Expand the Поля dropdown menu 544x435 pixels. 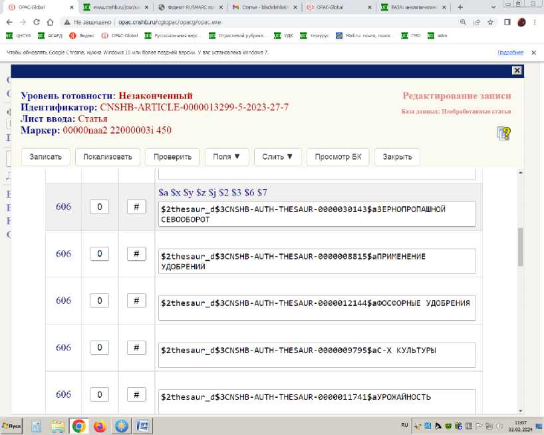coord(227,157)
